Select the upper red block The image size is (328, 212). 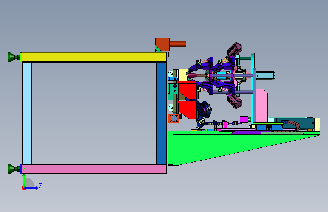click(x=188, y=90)
